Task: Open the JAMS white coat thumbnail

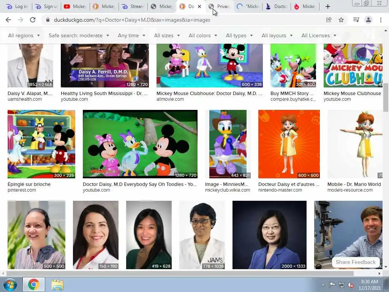Action: 202,235
